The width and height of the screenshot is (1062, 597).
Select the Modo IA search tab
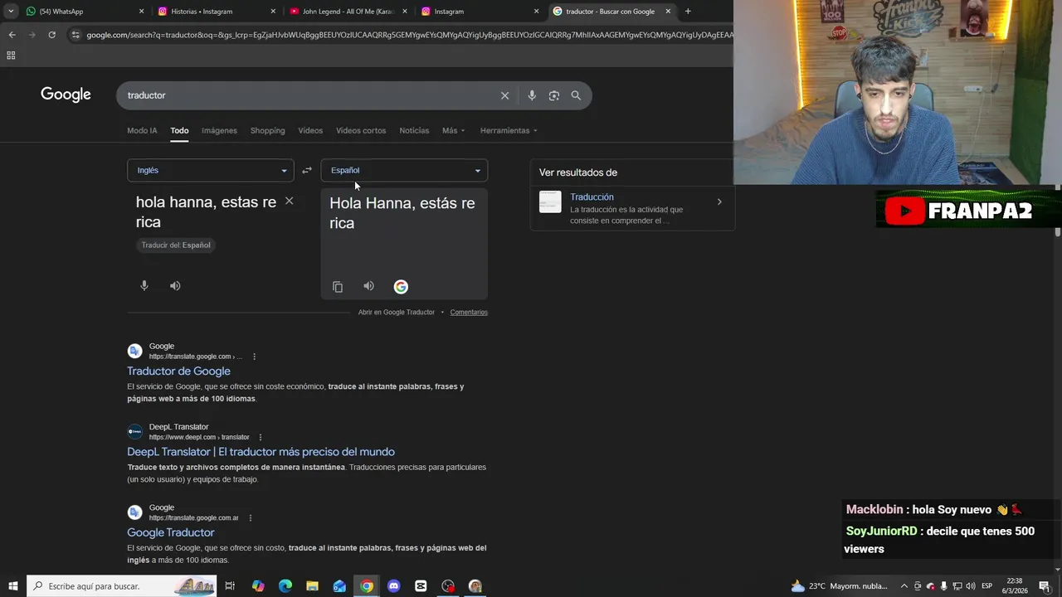(142, 130)
